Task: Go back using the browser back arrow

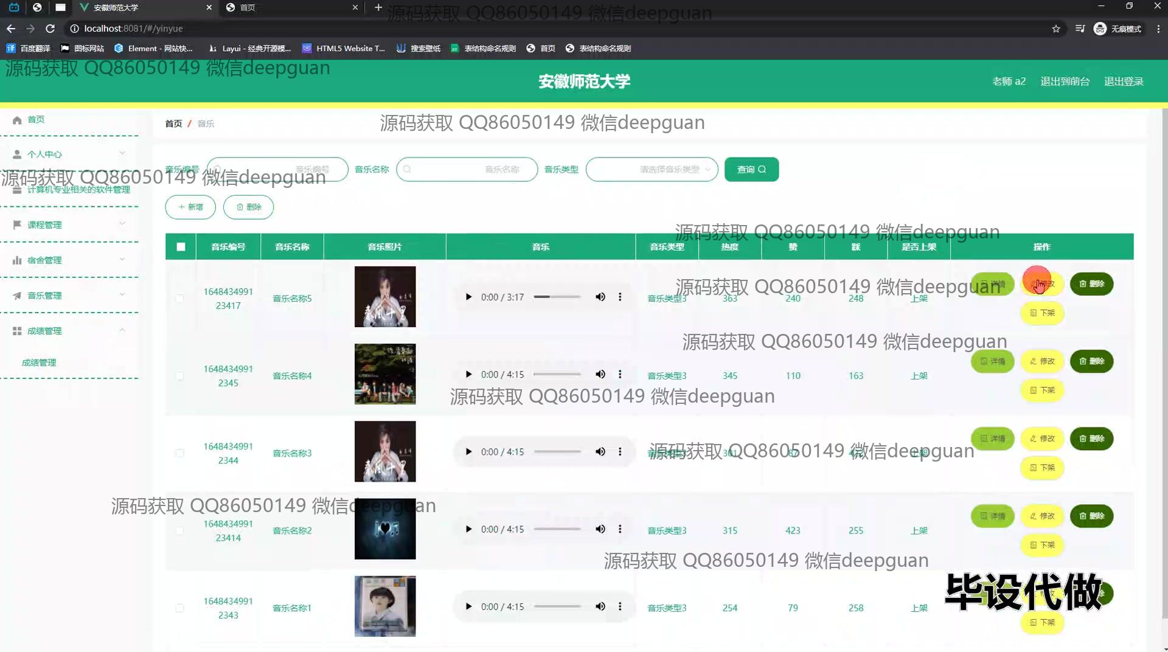Action: point(11,29)
